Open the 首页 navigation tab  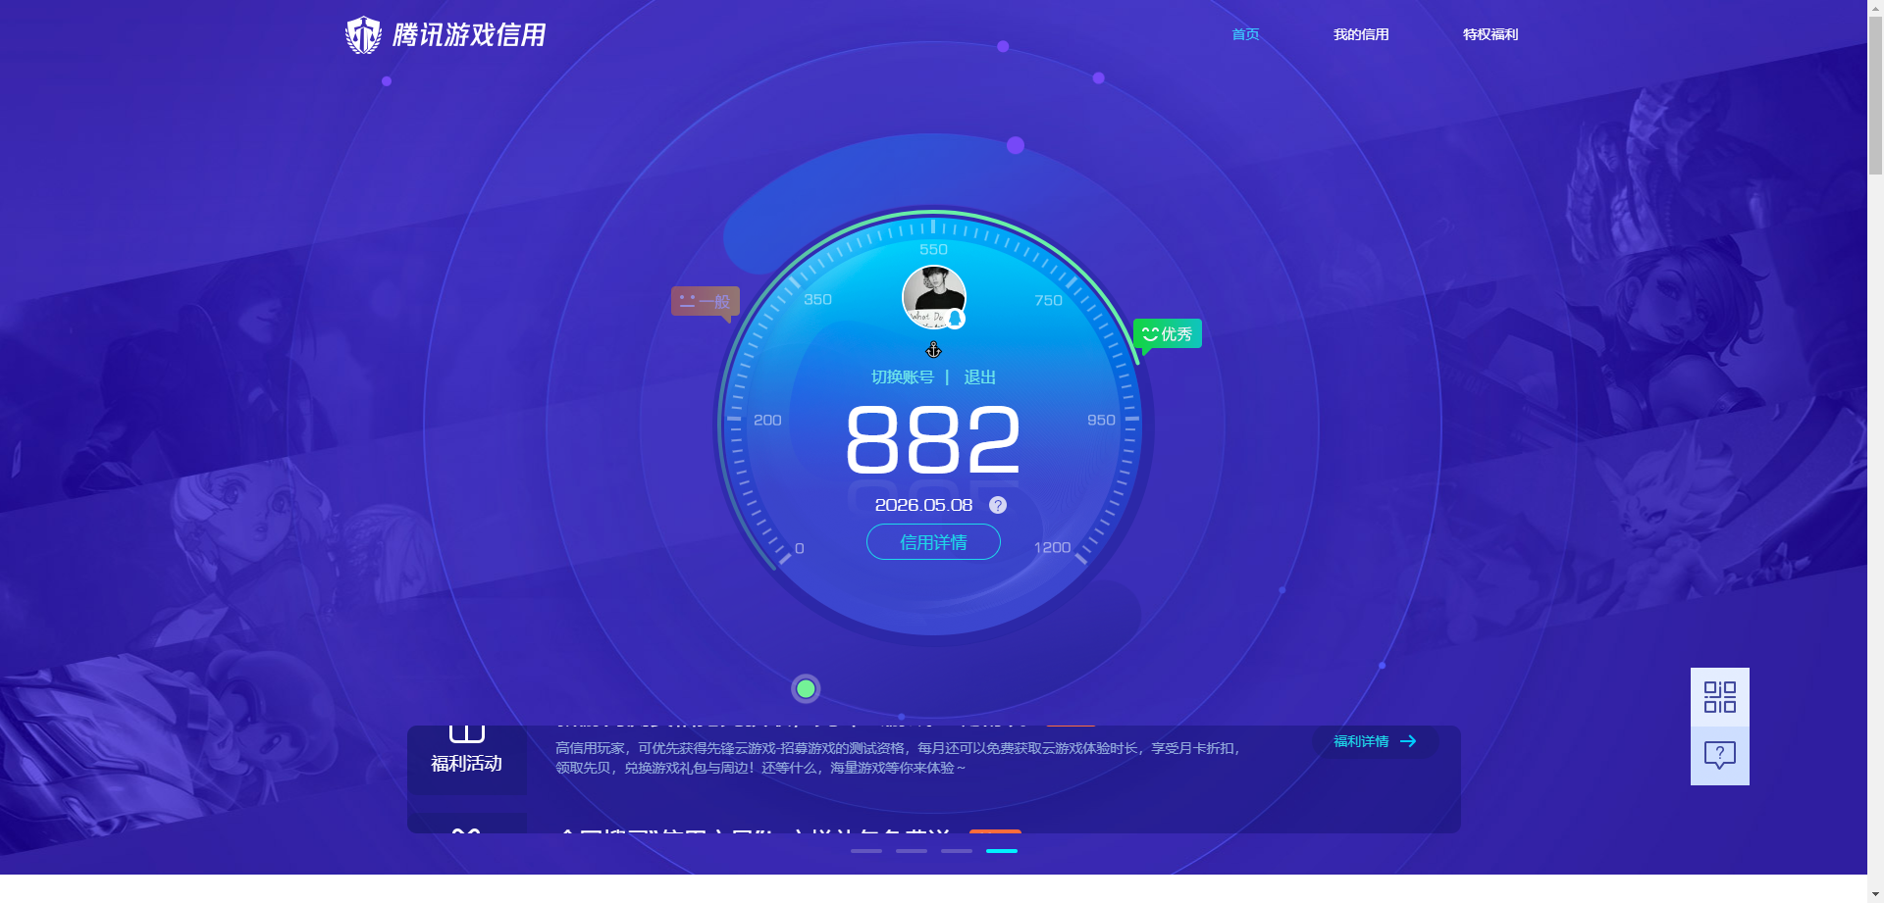coord(1245,34)
